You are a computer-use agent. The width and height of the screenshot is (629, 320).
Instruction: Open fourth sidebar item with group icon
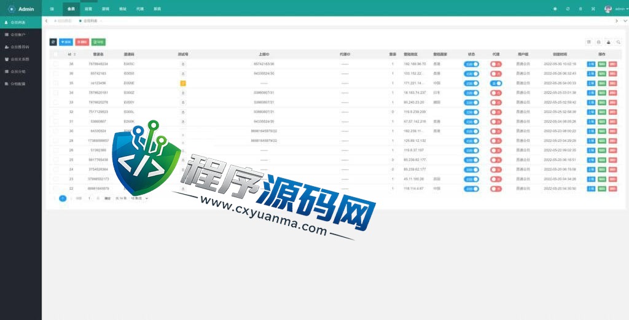[x=21, y=59]
